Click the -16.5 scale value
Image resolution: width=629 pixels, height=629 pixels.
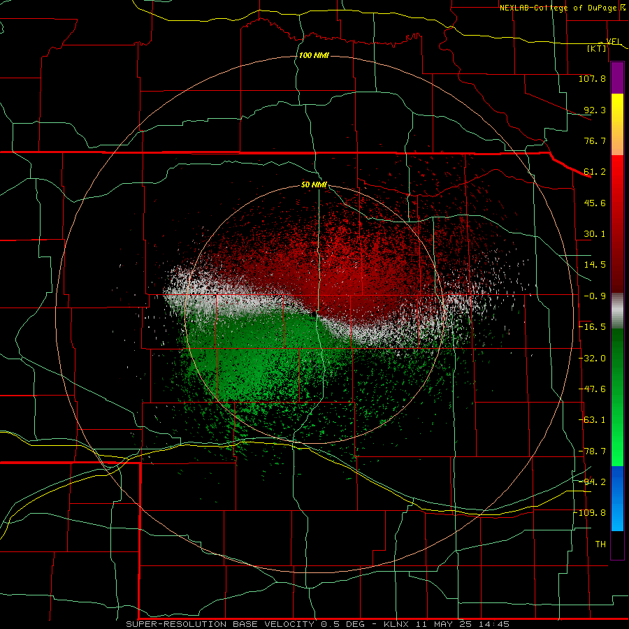pyautogui.click(x=592, y=327)
